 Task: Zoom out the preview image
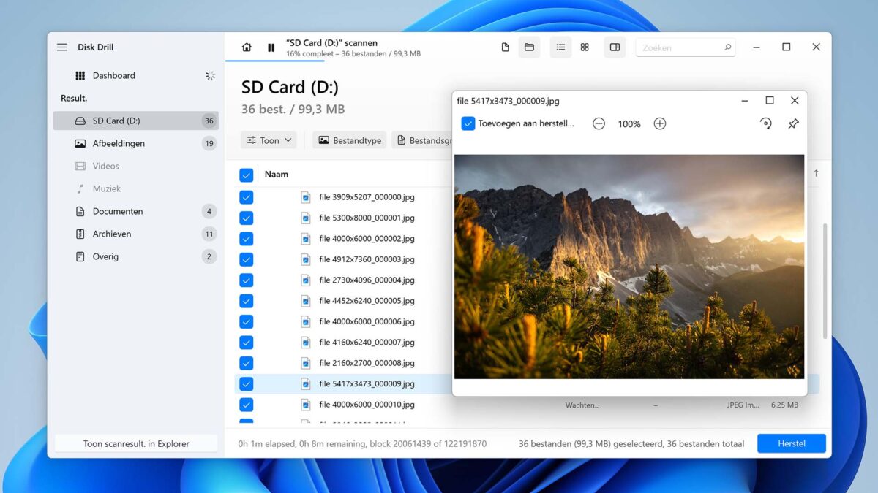click(599, 124)
